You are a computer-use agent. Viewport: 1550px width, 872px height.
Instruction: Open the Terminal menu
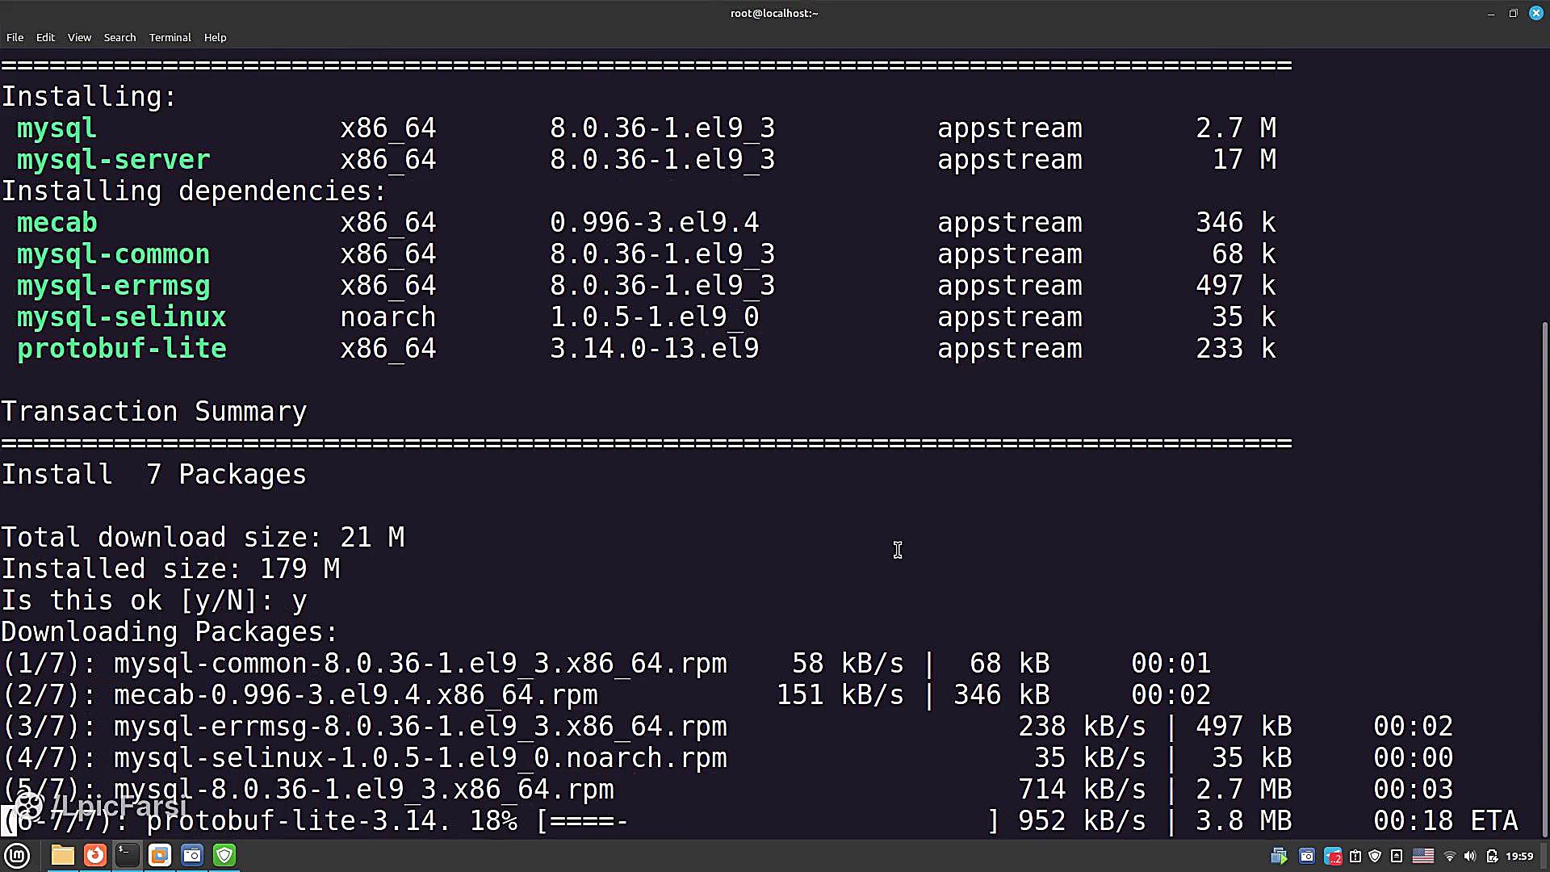point(170,37)
